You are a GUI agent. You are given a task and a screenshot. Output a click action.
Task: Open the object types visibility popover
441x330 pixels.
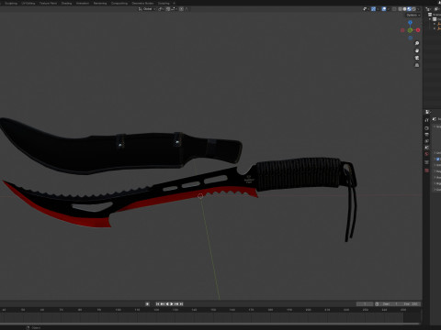[x=365, y=9]
